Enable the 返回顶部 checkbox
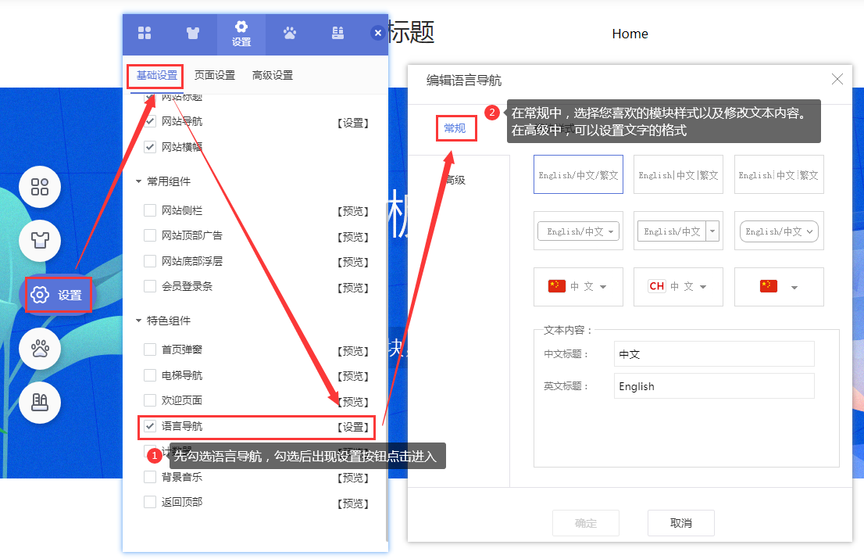The height and width of the screenshot is (559, 864). pos(150,502)
